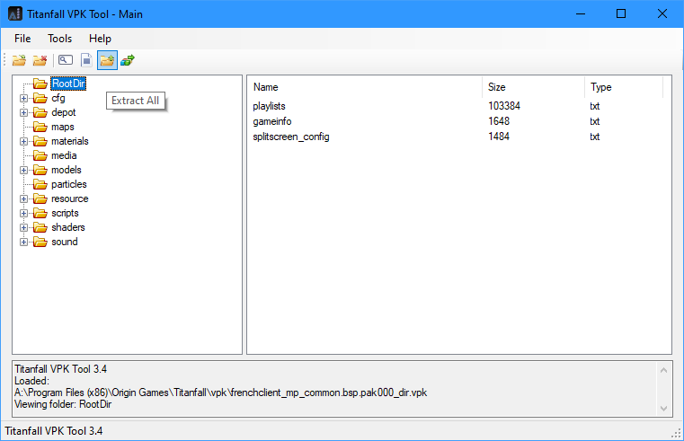Expand the resource folder node
684x441 pixels.
click(24, 199)
